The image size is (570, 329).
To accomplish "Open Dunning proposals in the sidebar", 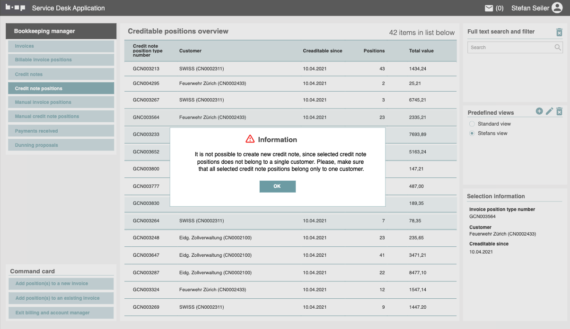I will (x=61, y=145).
